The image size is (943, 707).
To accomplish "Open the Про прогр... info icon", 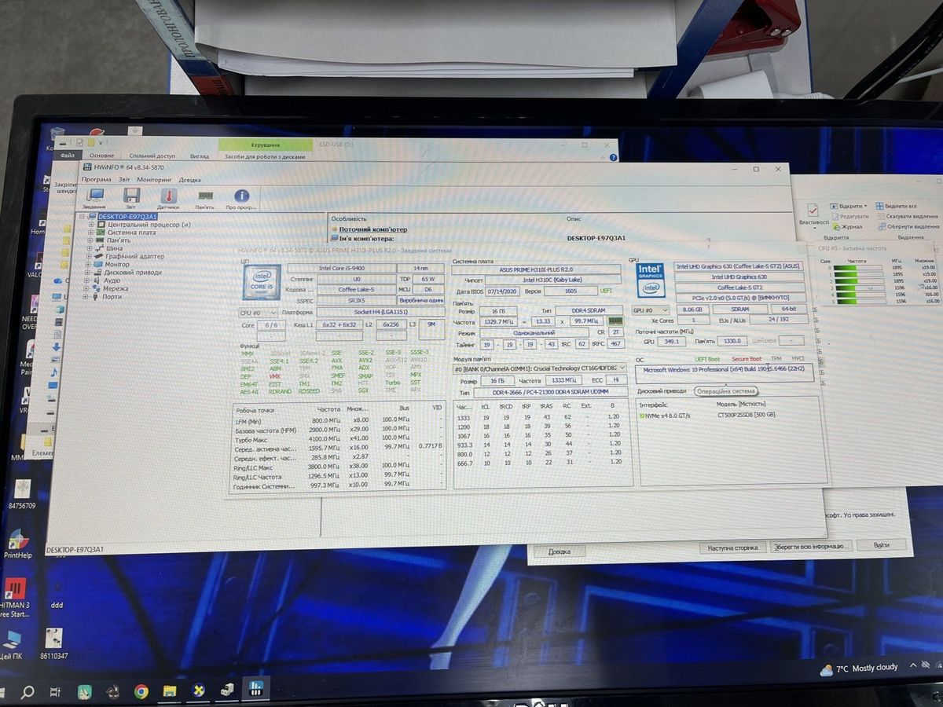I will point(241,199).
